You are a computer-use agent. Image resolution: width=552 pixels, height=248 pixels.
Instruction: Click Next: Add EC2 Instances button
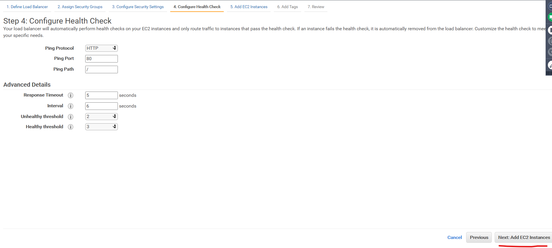click(524, 238)
